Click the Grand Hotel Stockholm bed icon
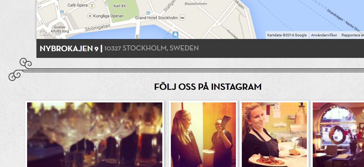The height and width of the screenshot is (167, 364). point(182,18)
